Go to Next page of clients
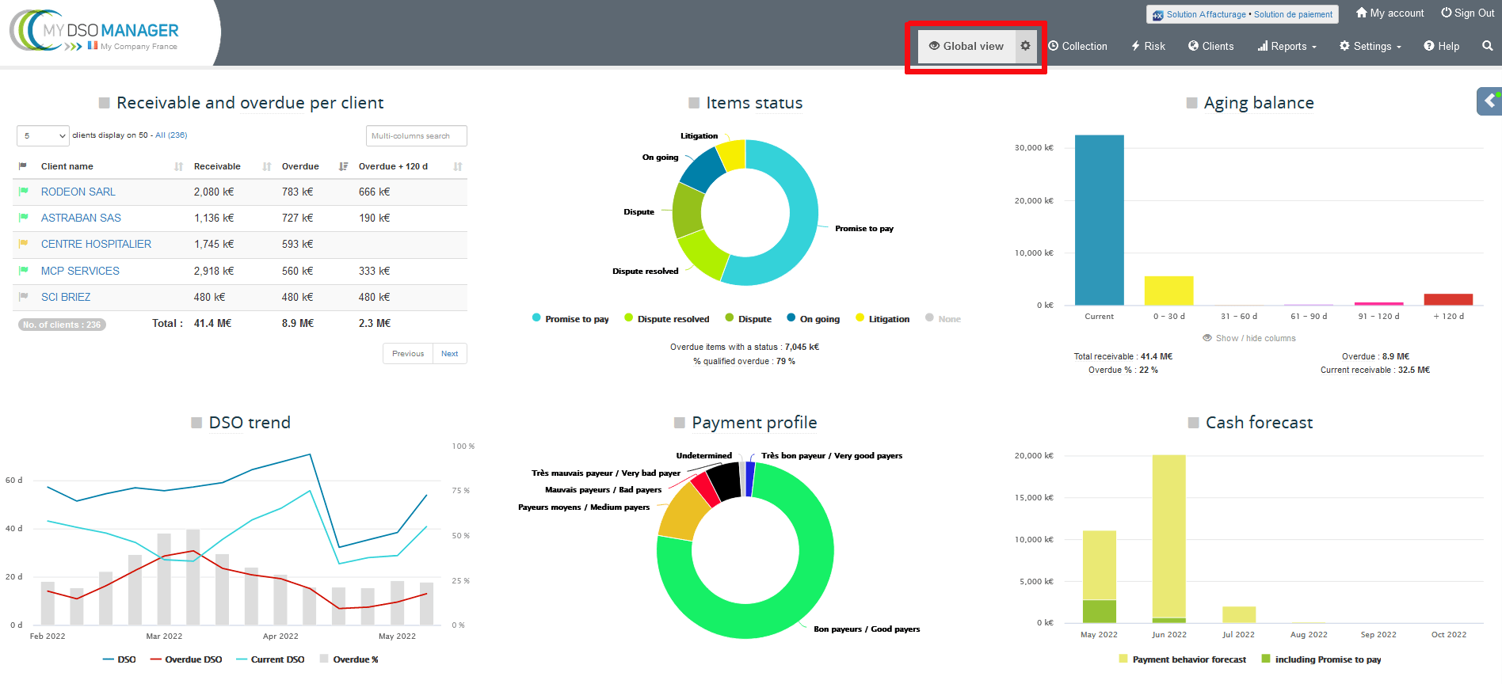The image size is (1502, 684). (449, 354)
